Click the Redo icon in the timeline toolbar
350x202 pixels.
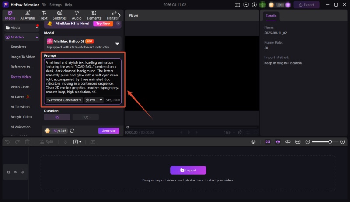click(17, 142)
